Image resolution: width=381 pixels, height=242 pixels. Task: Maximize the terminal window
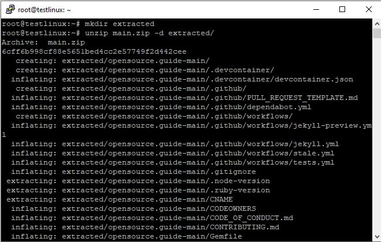tap(342, 9)
